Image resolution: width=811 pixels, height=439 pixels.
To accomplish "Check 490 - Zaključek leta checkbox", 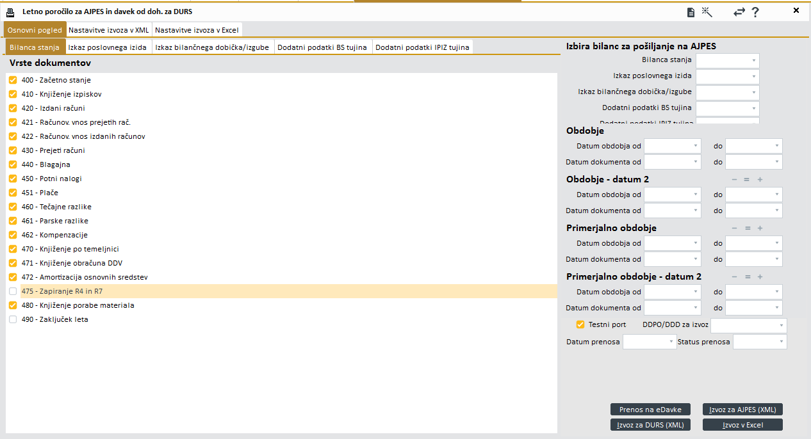I will pos(13,319).
